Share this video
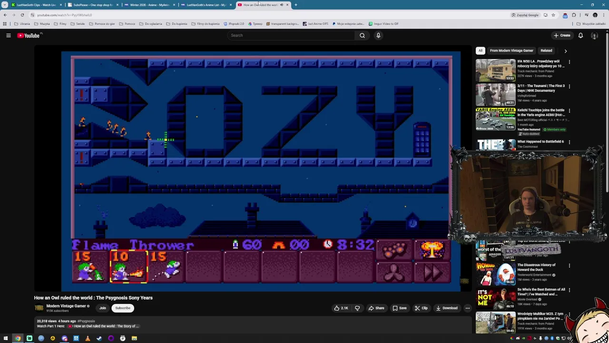The height and width of the screenshot is (343, 609). 376,308
